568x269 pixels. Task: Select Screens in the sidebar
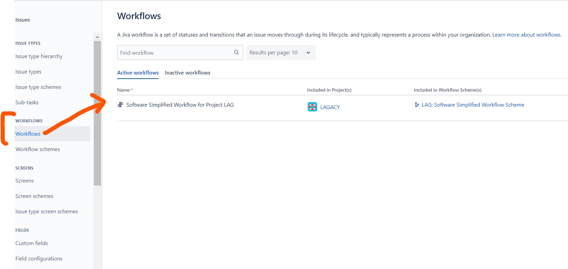coord(24,181)
